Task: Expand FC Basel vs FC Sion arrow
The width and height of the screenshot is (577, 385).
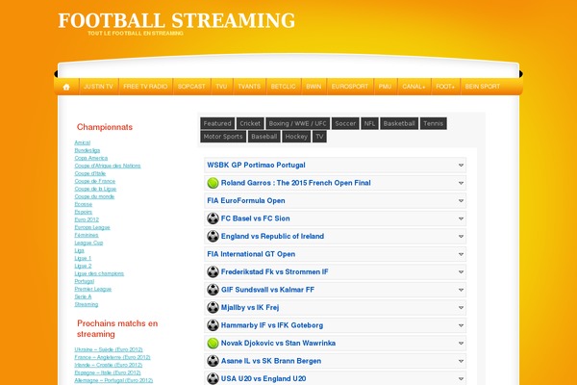Action: click(x=461, y=218)
